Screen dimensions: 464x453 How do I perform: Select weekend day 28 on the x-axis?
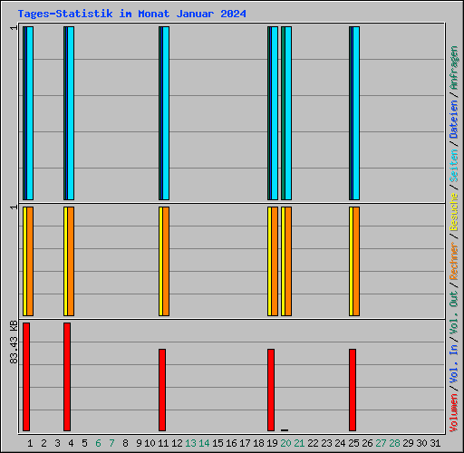(394, 443)
